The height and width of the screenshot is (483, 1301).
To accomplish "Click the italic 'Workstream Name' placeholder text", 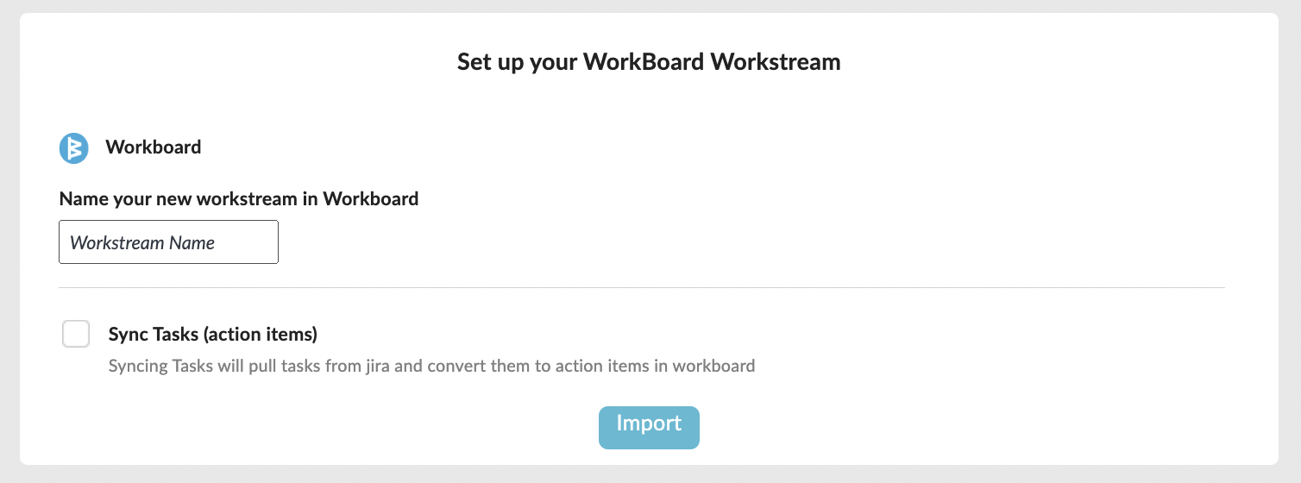I will pyautogui.click(x=142, y=243).
